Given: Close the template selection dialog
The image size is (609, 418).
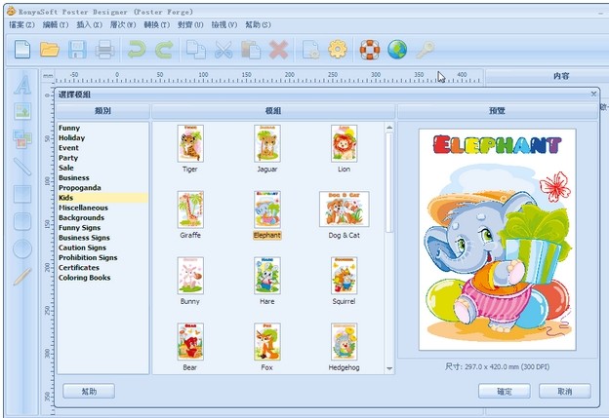Looking at the screenshot, I should (x=593, y=94).
